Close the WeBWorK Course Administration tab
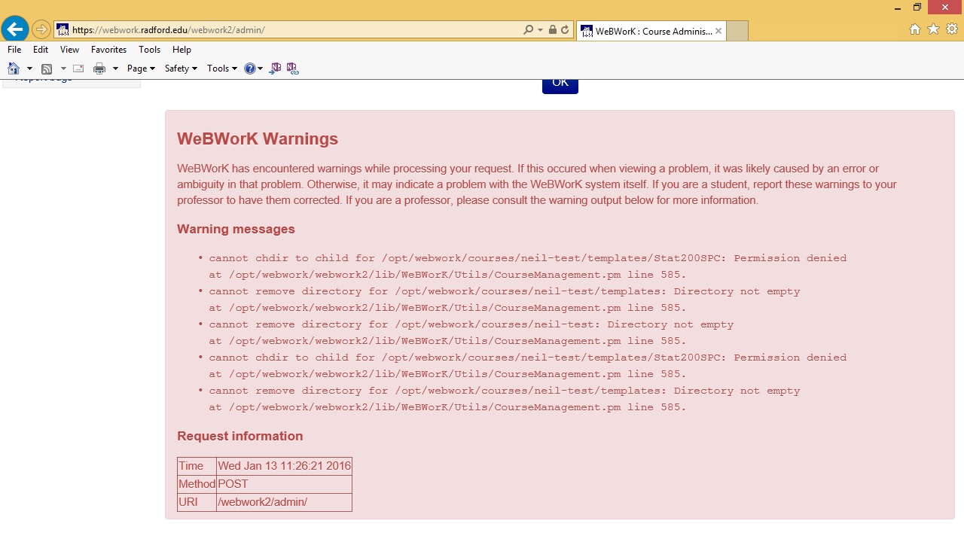 [x=718, y=31]
